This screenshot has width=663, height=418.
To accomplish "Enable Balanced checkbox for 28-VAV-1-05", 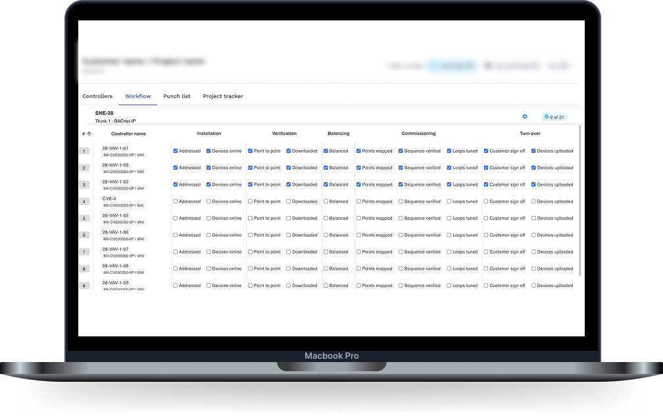I will [x=326, y=218].
